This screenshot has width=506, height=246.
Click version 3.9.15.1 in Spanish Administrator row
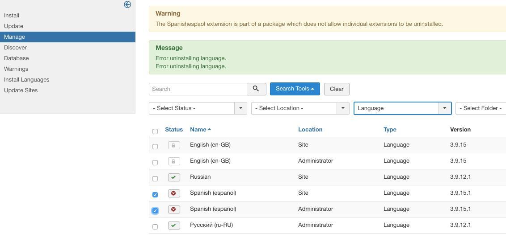(x=460, y=209)
